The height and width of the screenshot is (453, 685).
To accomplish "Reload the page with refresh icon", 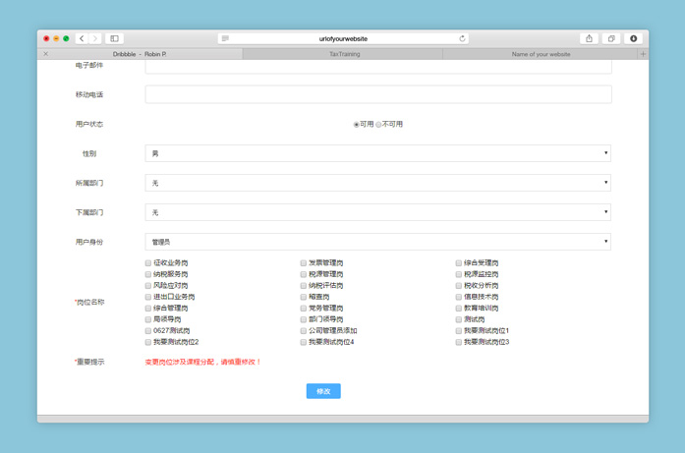I will (462, 38).
